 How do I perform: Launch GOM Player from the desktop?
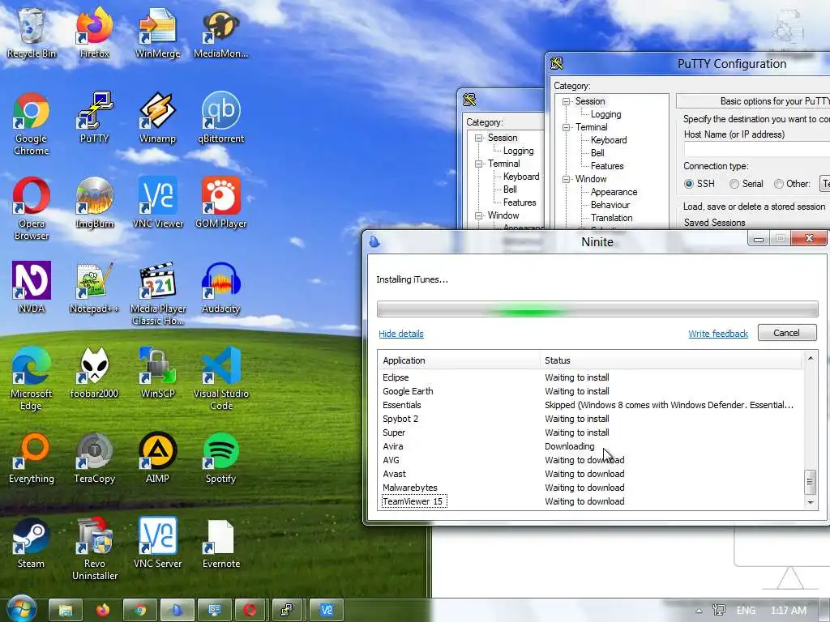click(x=220, y=202)
